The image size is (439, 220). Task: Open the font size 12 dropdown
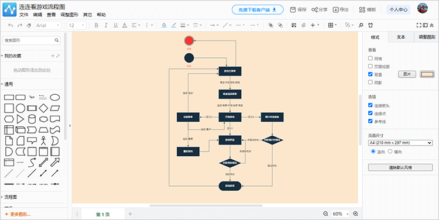(77, 25)
